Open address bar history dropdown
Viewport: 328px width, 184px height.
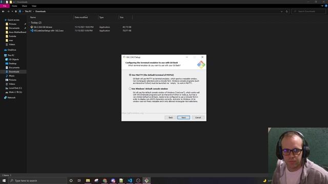[x=281, y=11]
